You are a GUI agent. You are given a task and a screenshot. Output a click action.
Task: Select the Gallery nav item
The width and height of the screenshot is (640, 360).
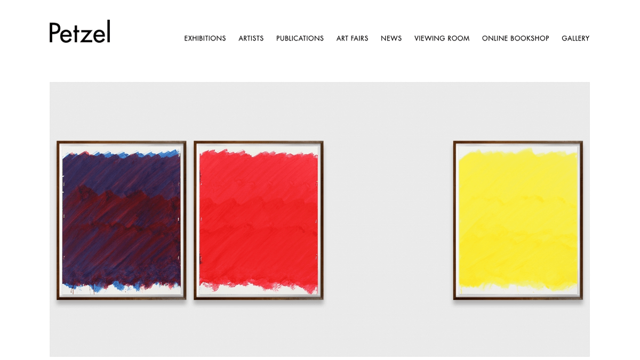pos(575,38)
